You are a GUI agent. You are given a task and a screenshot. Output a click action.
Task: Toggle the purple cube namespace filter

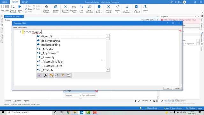[39, 75]
